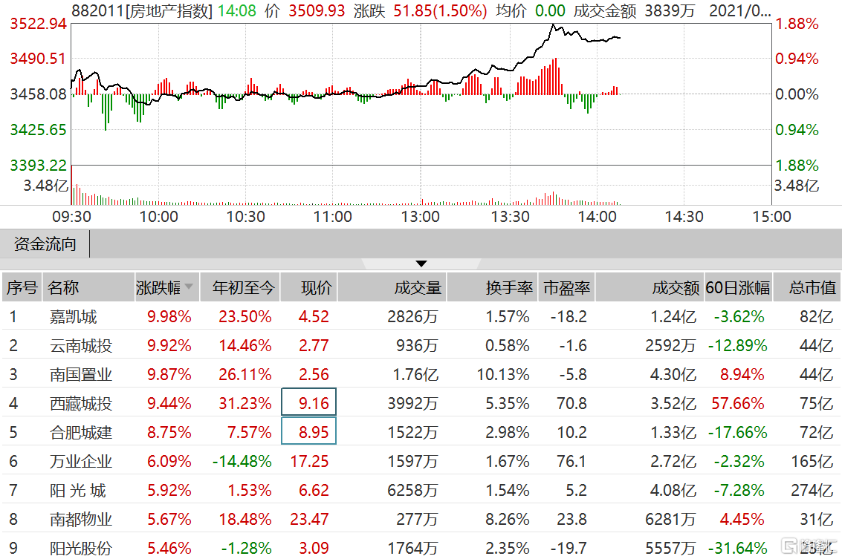This screenshot has height=559, width=842.
Task: Sort by 60日涨幅 column header
Action: [x=737, y=287]
